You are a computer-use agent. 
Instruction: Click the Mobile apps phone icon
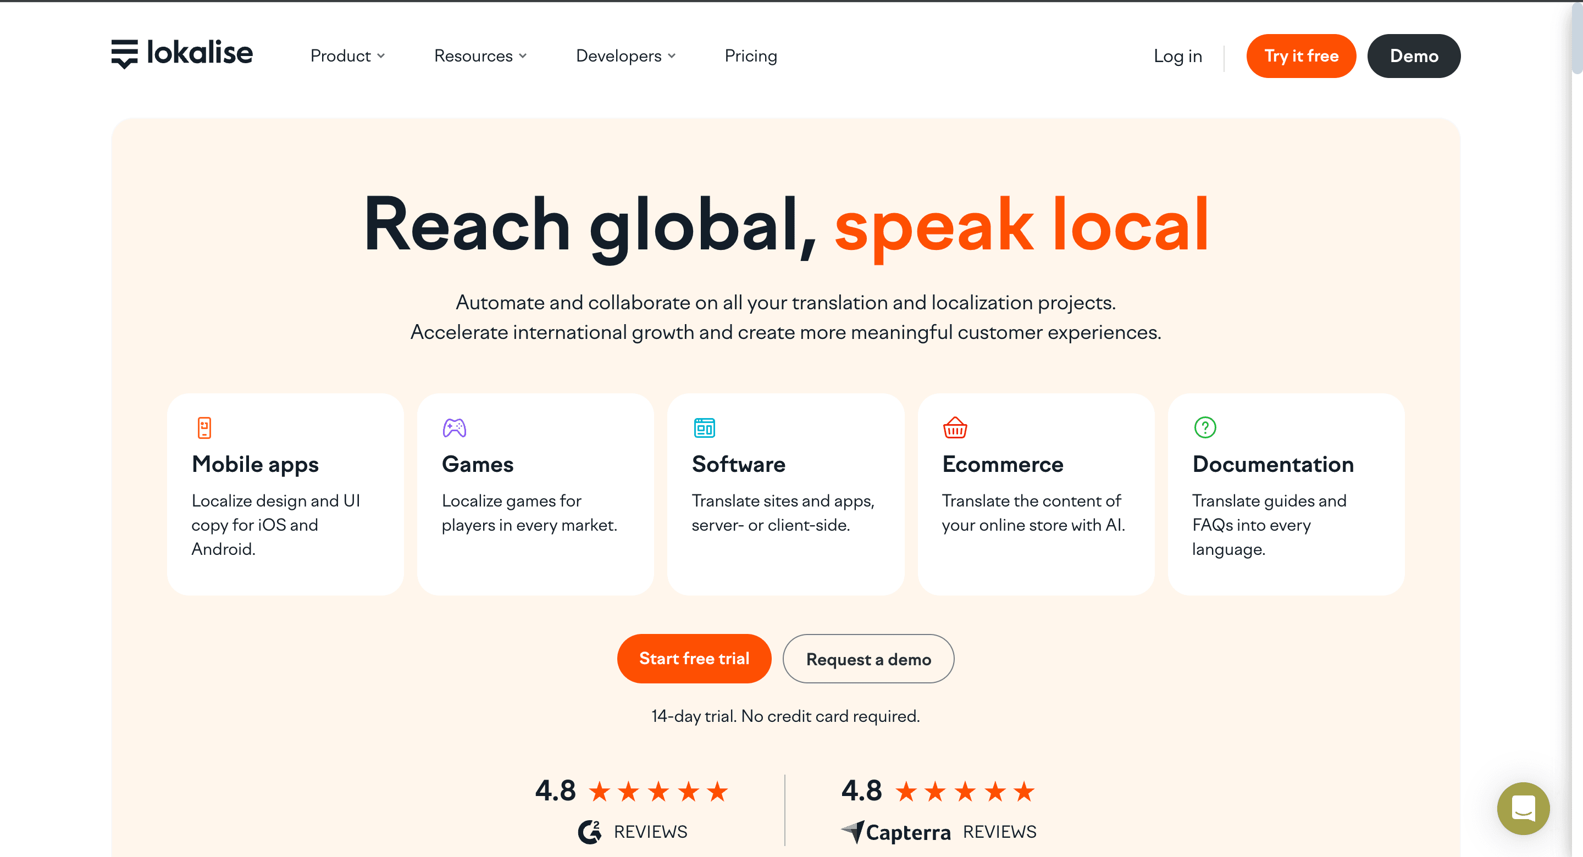[x=204, y=427]
